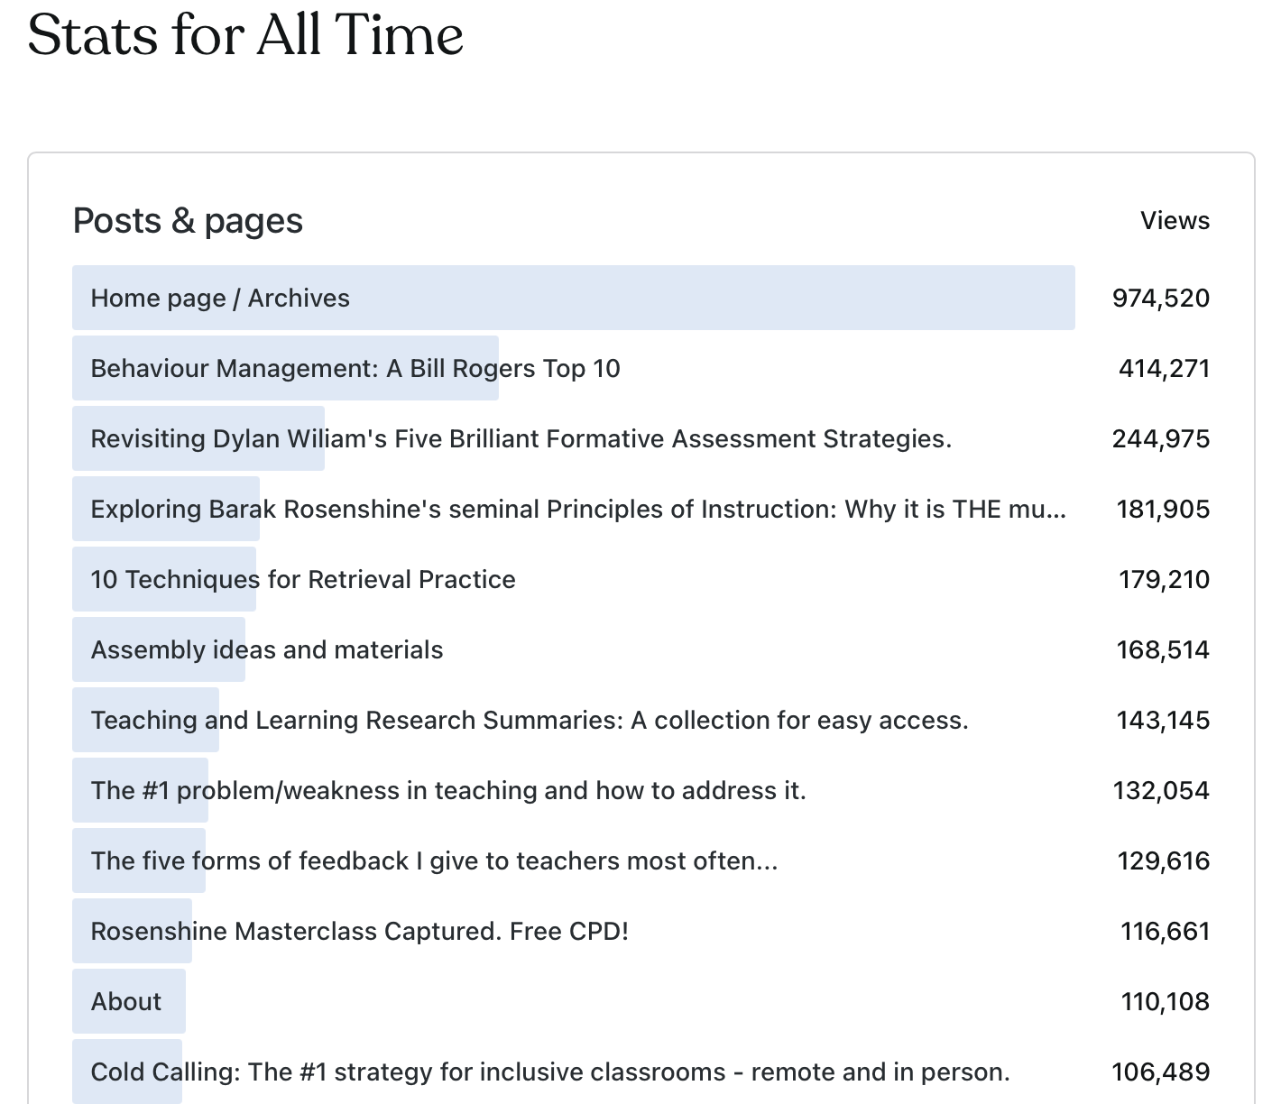Open Behaviour Management: A Bill Rogers Top 10
This screenshot has width=1281, height=1104.
pos(355,369)
